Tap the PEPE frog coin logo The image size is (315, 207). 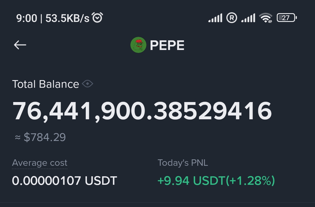(139, 45)
